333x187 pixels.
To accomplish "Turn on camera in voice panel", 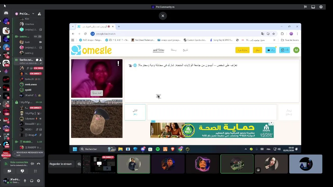I will coord(9,171).
